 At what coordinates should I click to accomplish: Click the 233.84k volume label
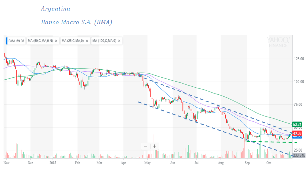[299, 156]
